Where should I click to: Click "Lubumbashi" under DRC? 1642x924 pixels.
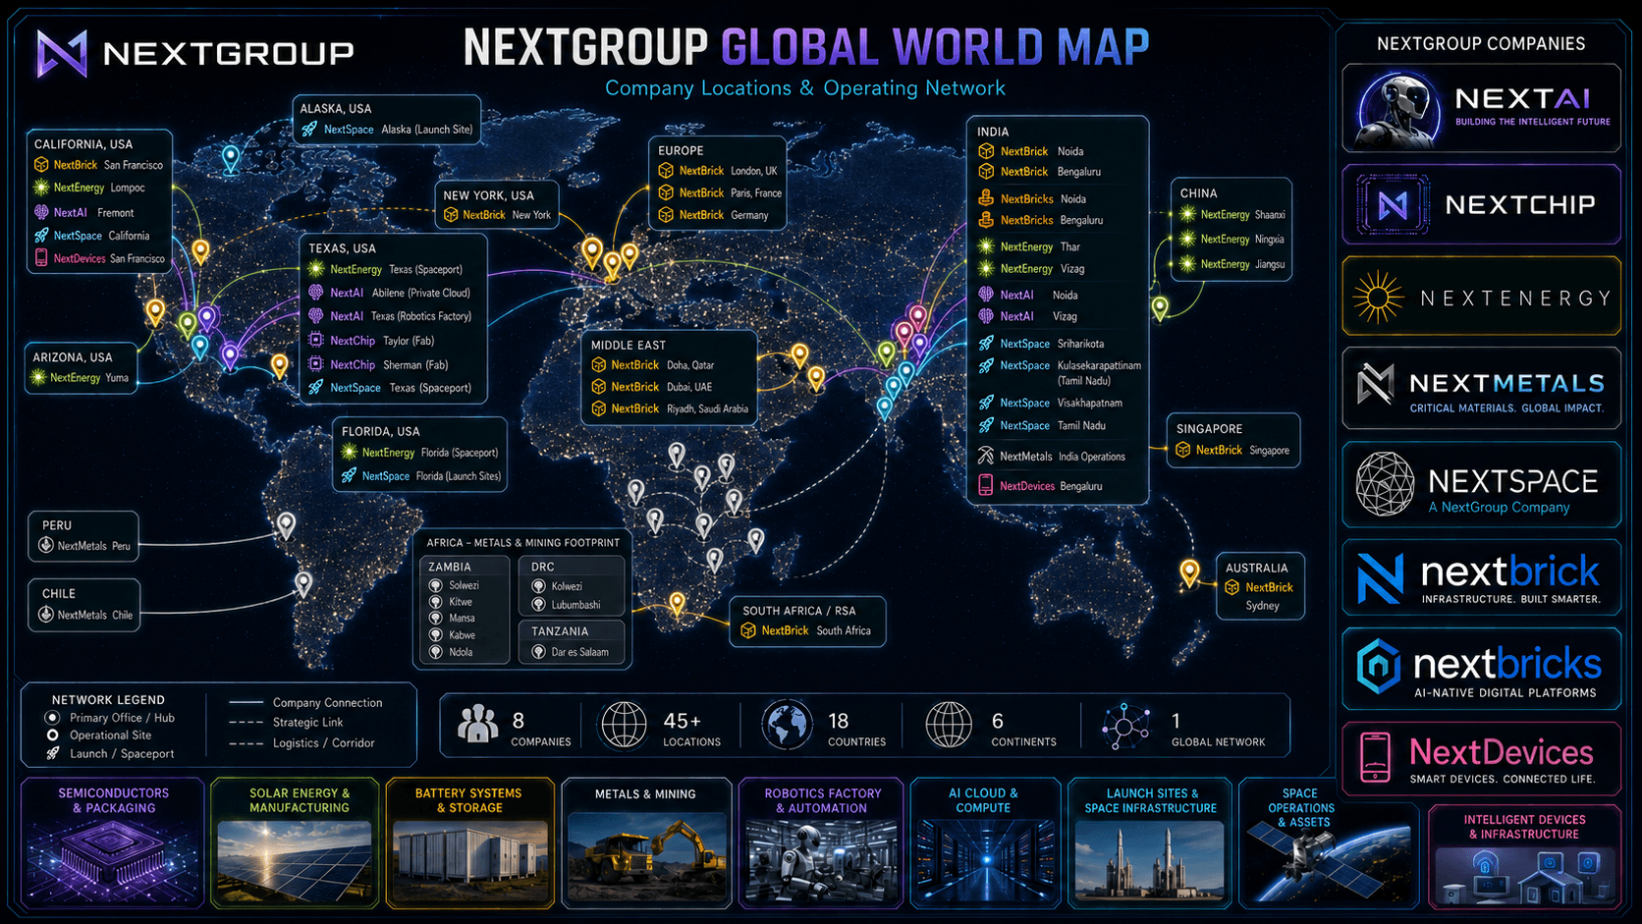(x=566, y=605)
